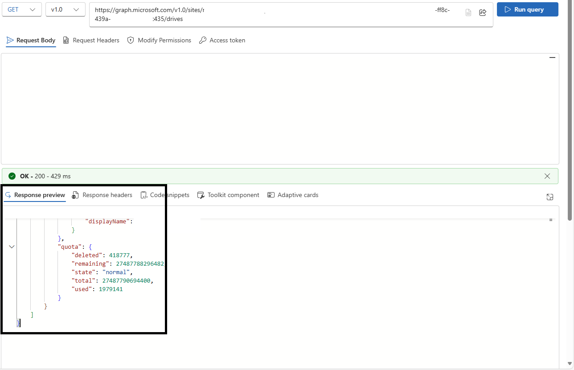Open the Modify Permissions tab
This screenshot has height=370, width=574.
[159, 40]
